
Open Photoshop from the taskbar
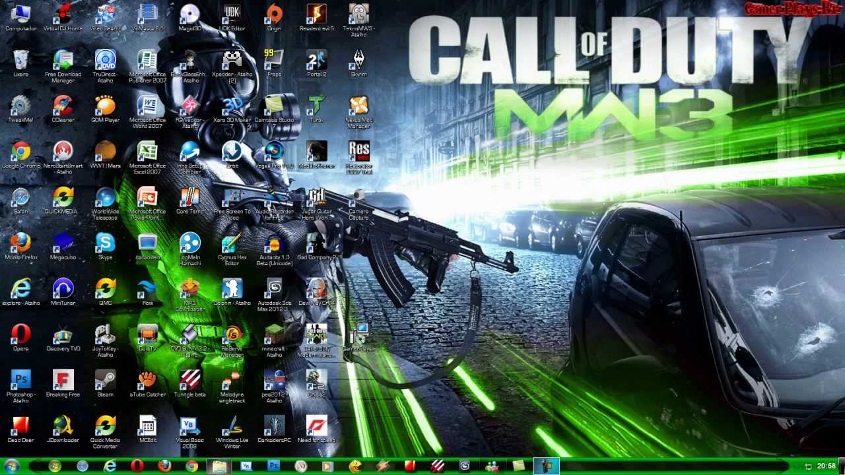point(273,466)
